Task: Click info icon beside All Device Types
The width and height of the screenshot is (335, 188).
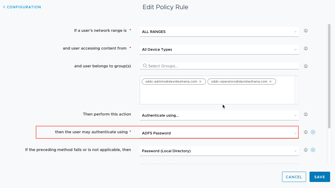Action: pos(306,48)
